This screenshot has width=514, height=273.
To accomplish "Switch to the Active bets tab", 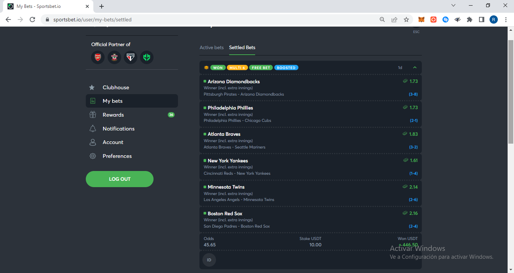I will [x=211, y=48].
